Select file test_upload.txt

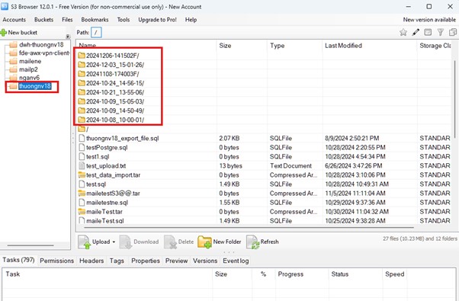(x=106, y=165)
